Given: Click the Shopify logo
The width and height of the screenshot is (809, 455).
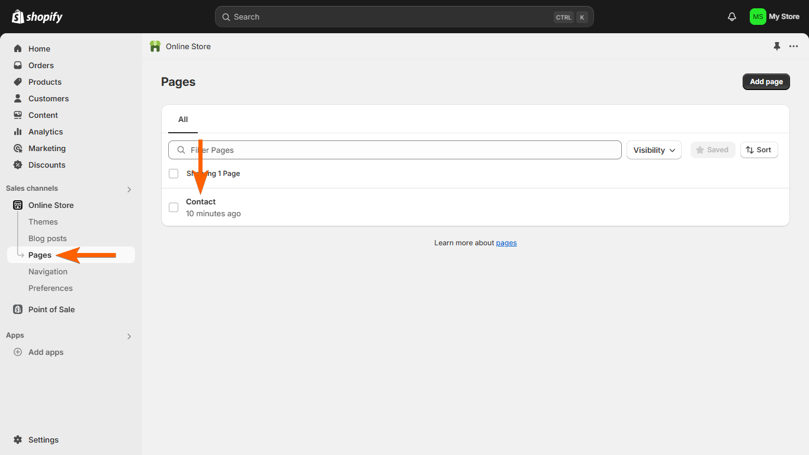Looking at the screenshot, I should 37,17.
